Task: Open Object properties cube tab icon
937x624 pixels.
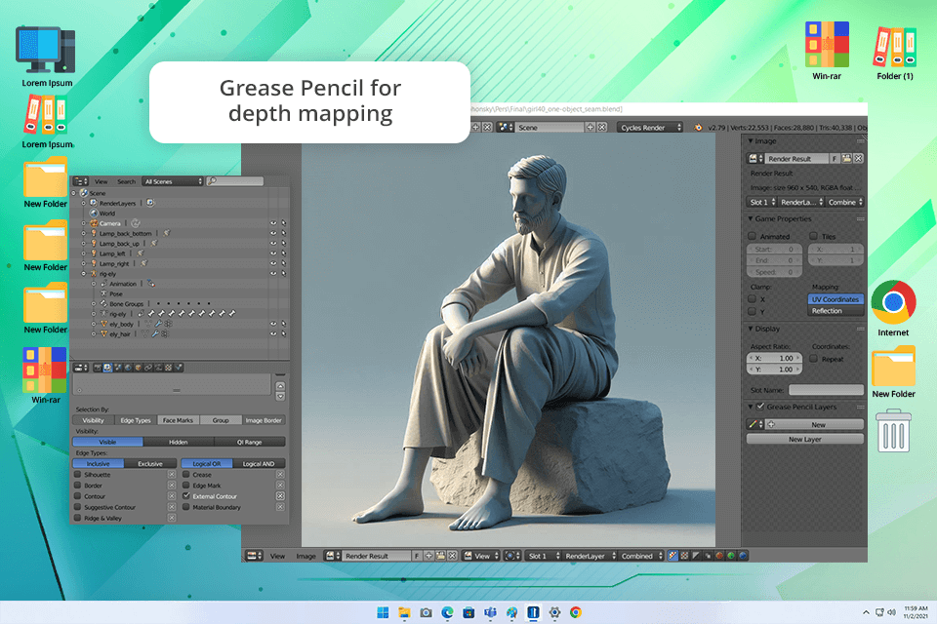Action: pos(138,368)
